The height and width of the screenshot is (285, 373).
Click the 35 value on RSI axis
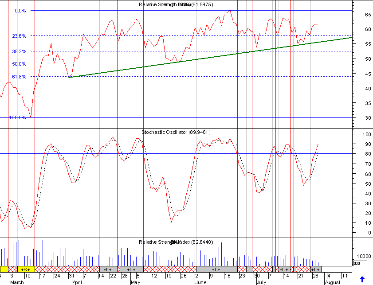click(x=368, y=103)
